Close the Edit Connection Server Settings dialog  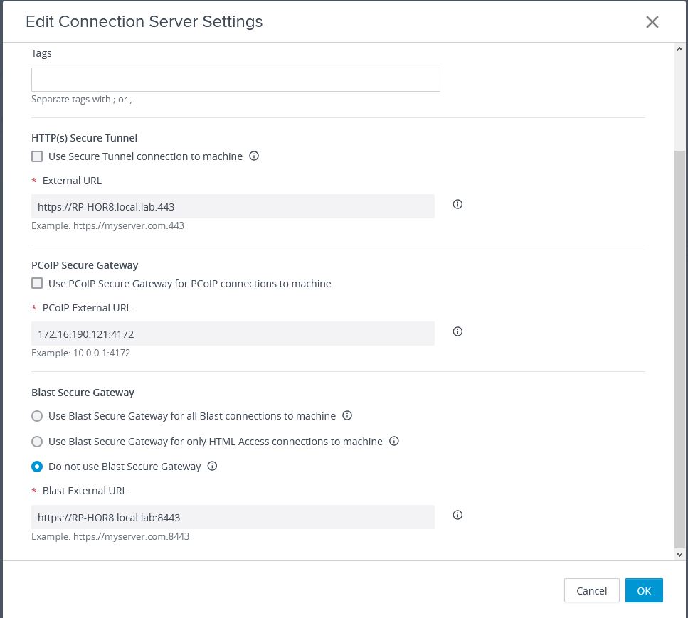(652, 22)
